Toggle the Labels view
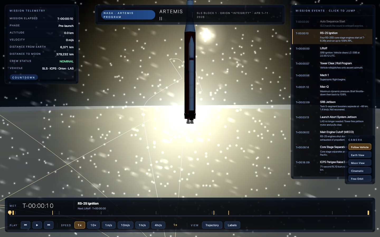 [232, 225]
